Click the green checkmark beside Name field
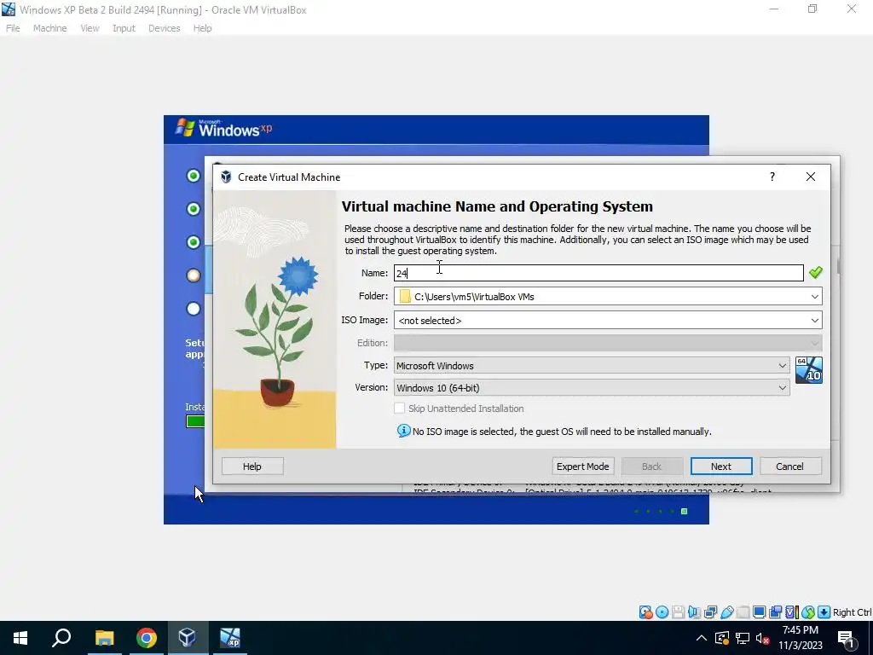This screenshot has width=873, height=655. (x=816, y=272)
